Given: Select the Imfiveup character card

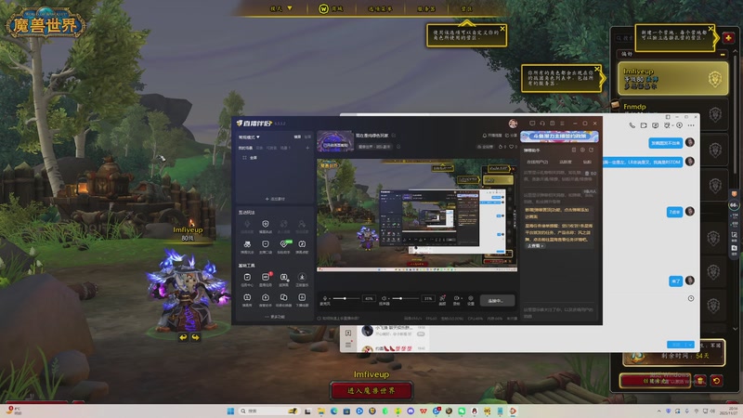Looking at the screenshot, I should [672, 79].
